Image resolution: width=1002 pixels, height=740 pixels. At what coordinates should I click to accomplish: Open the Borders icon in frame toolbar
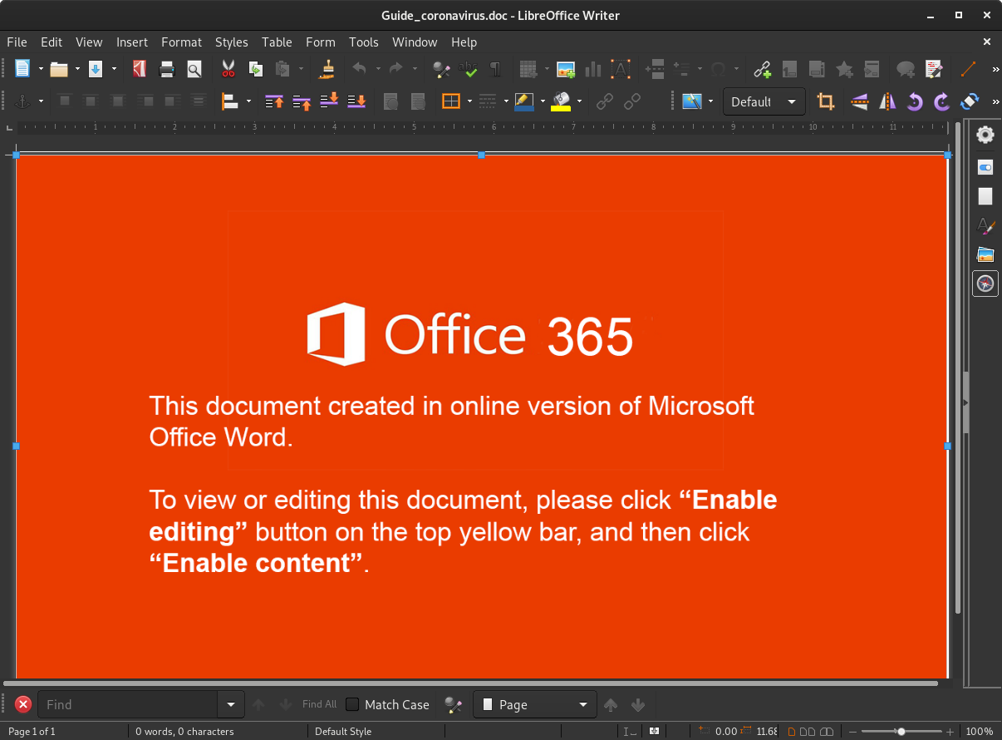pos(451,101)
